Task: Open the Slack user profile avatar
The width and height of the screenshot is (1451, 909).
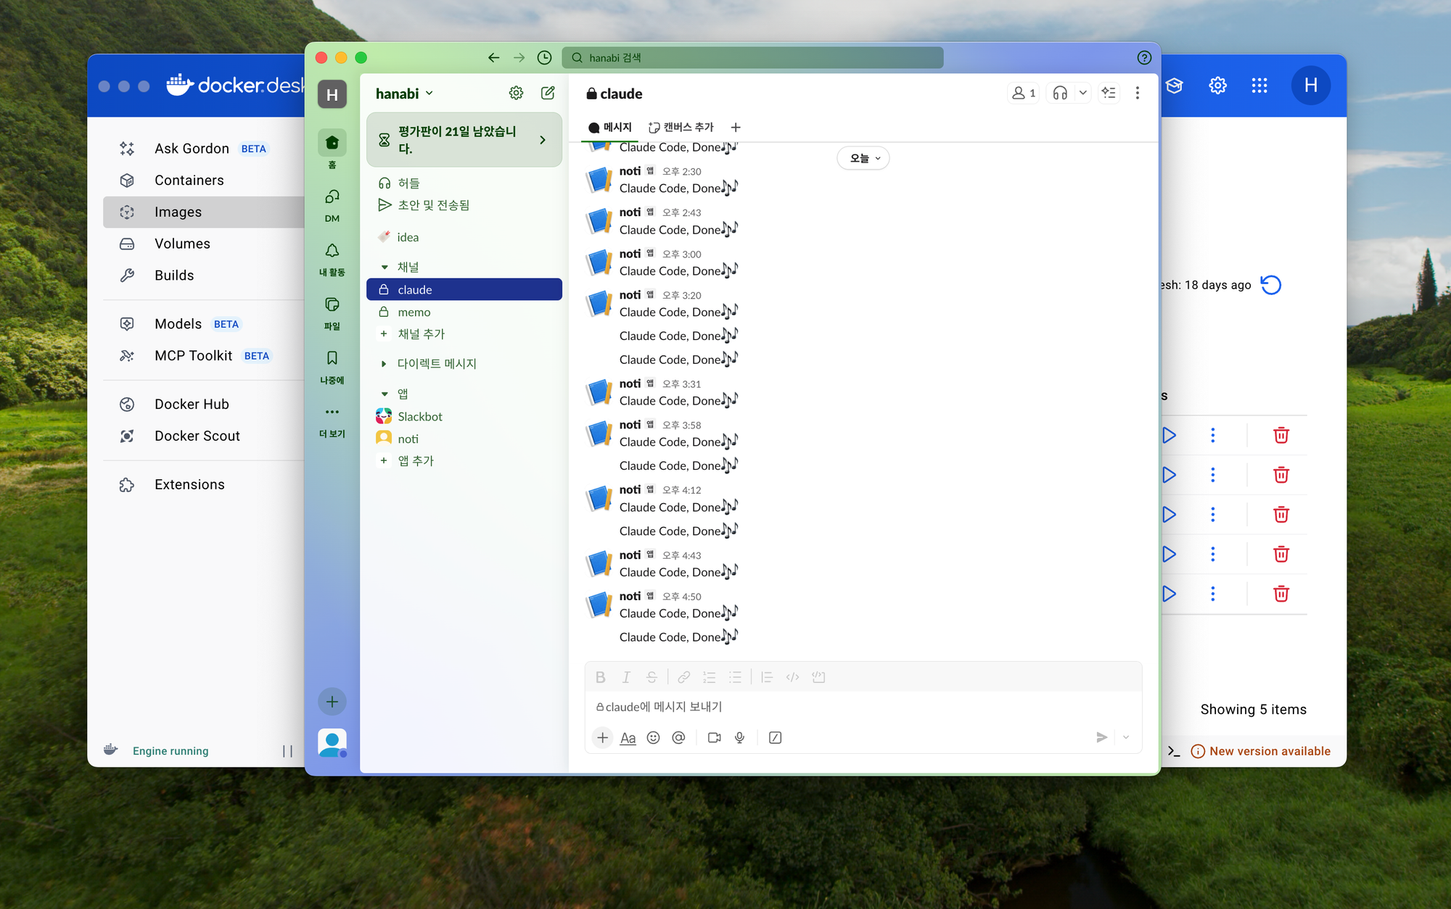Action: [332, 743]
